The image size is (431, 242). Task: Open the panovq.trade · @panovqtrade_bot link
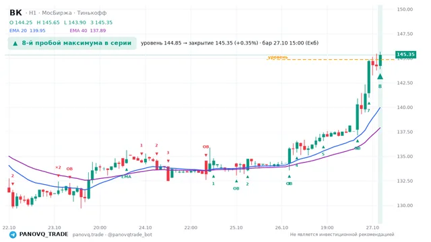point(112,235)
